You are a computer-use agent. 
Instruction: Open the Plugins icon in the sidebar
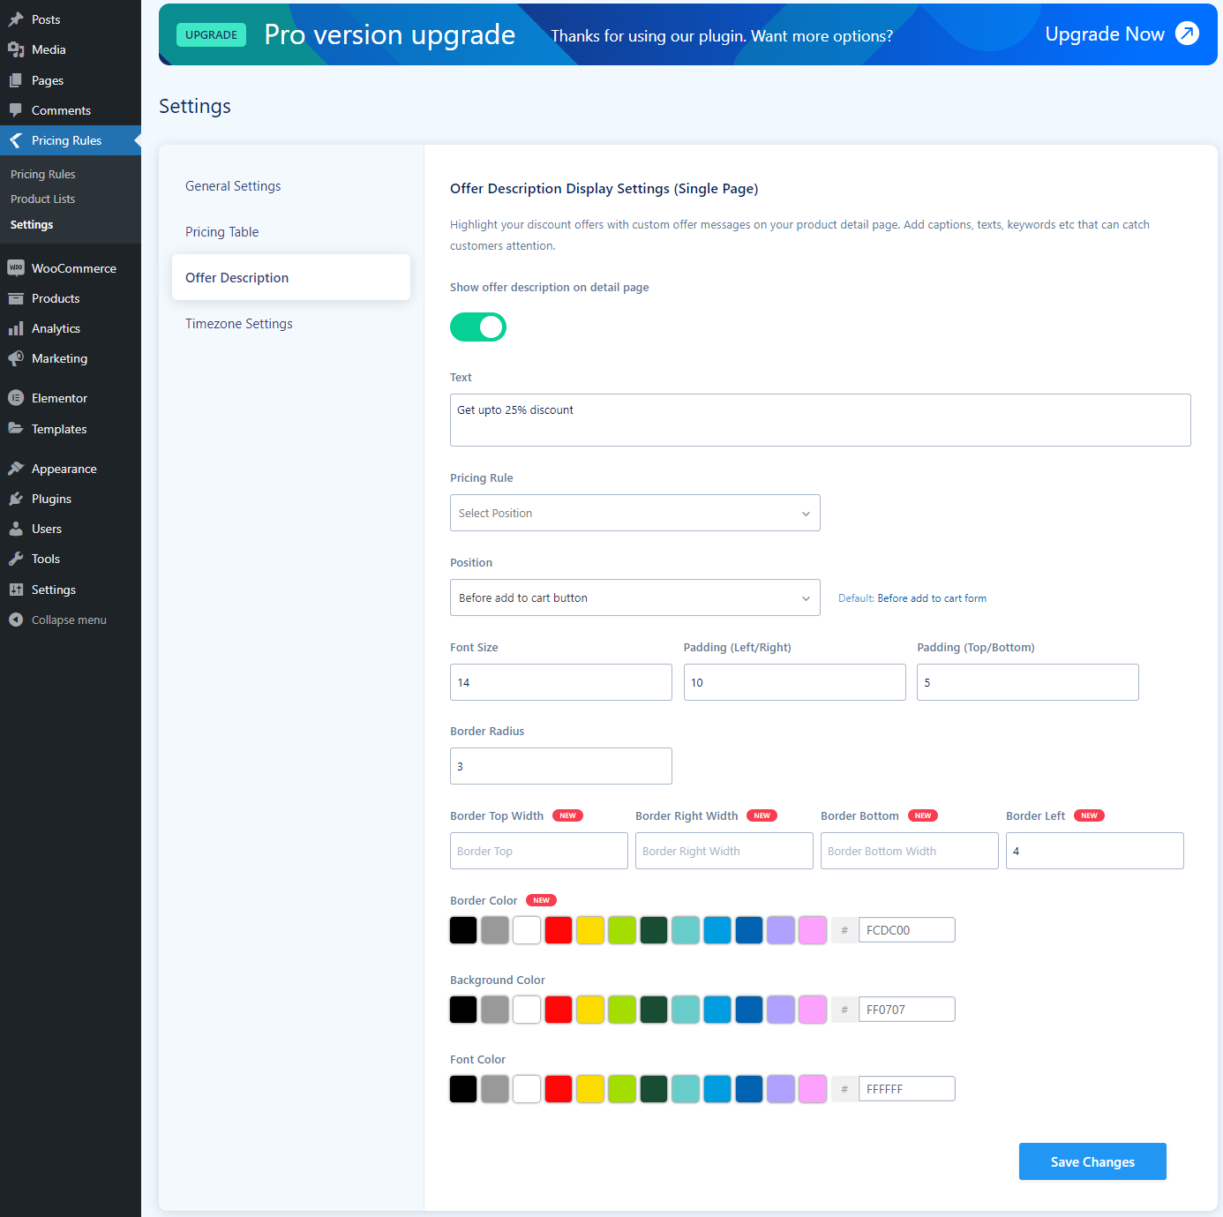pos(16,499)
